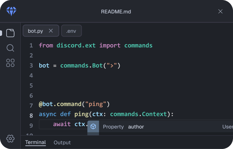Switch to the .env tab

(x=71, y=31)
